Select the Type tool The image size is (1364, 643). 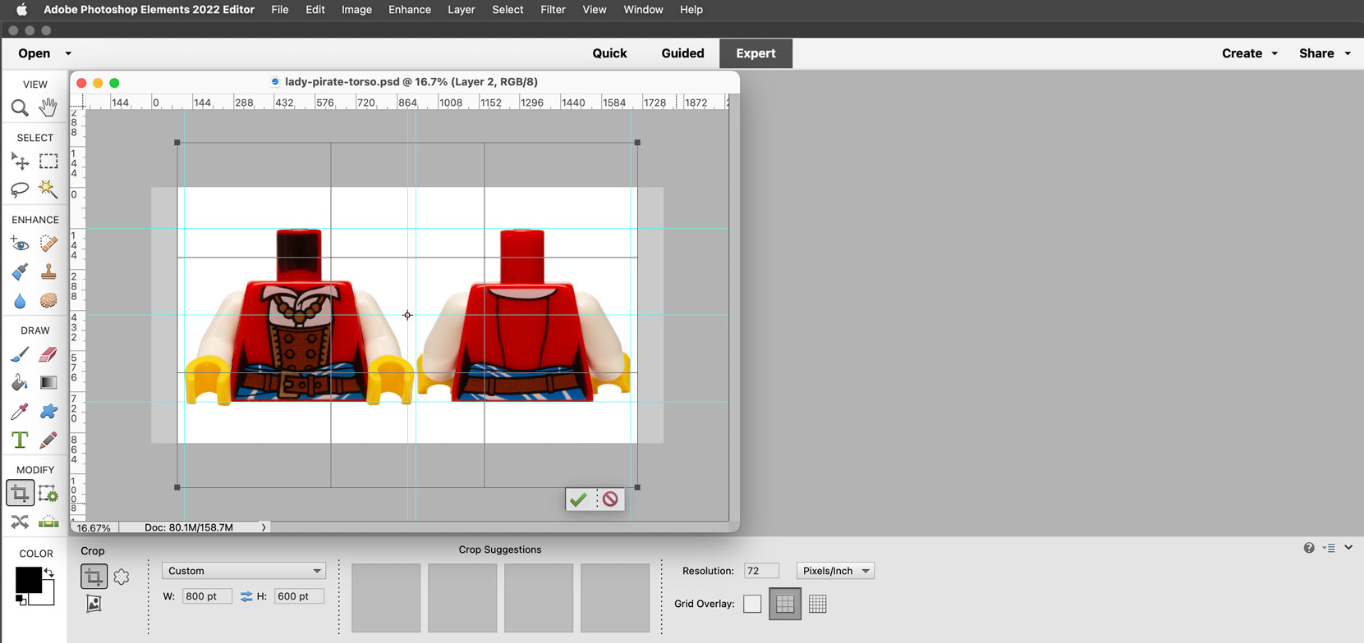tap(20, 440)
